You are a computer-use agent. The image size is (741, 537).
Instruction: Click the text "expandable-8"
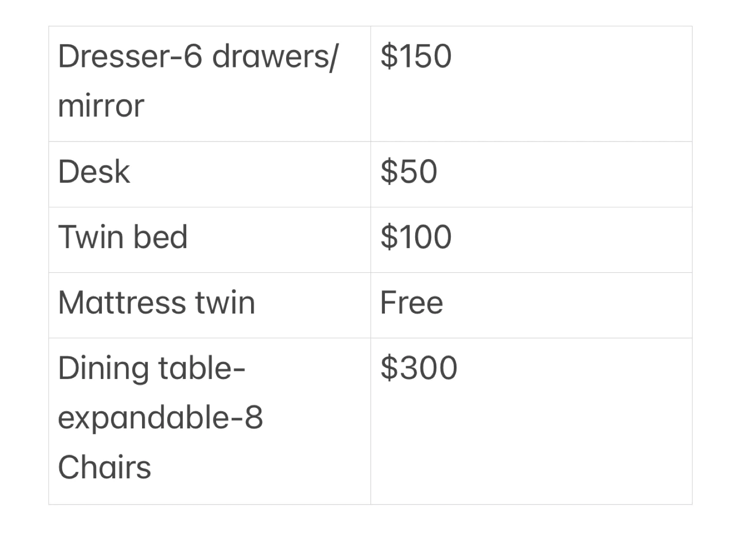161,418
